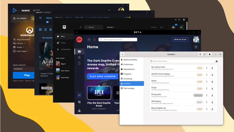The width and height of the screenshot is (234, 132).
Task: Open the Apex Legends Dark Depths thumbnail
Action: [99, 93]
